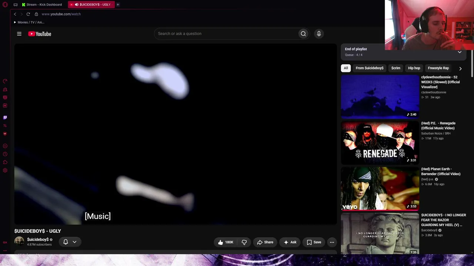Image resolution: width=474 pixels, height=266 pixels.
Task: Open the 52 WEEKS (Slowed) video title
Action: tap(440, 82)
